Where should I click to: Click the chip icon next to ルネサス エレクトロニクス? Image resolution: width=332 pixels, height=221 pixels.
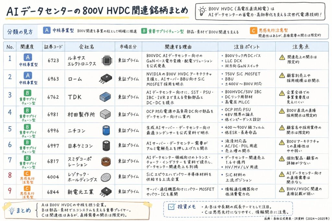[107, 61]
